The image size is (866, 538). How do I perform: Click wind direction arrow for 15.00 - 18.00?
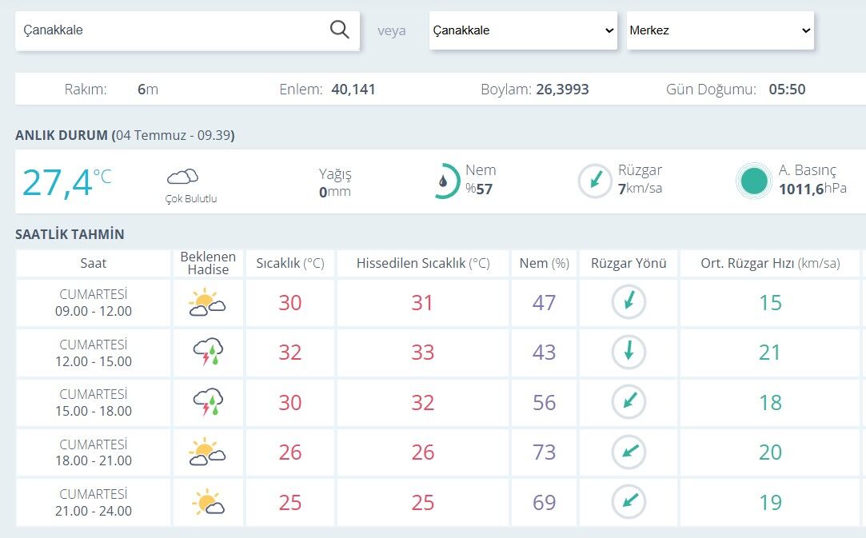(629, 402)
